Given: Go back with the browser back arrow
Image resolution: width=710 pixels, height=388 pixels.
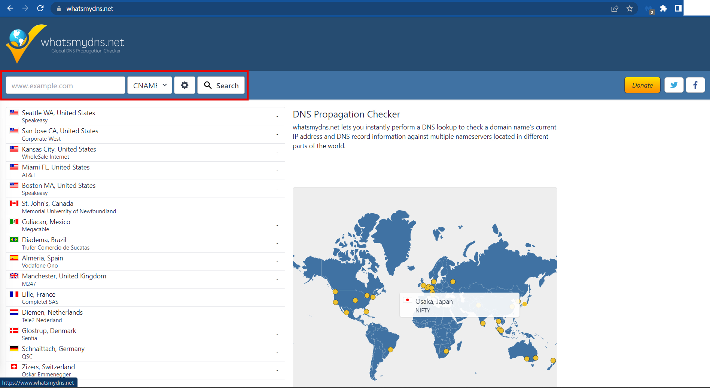Looking at the screenshot, I should click(x=10, y=8).
